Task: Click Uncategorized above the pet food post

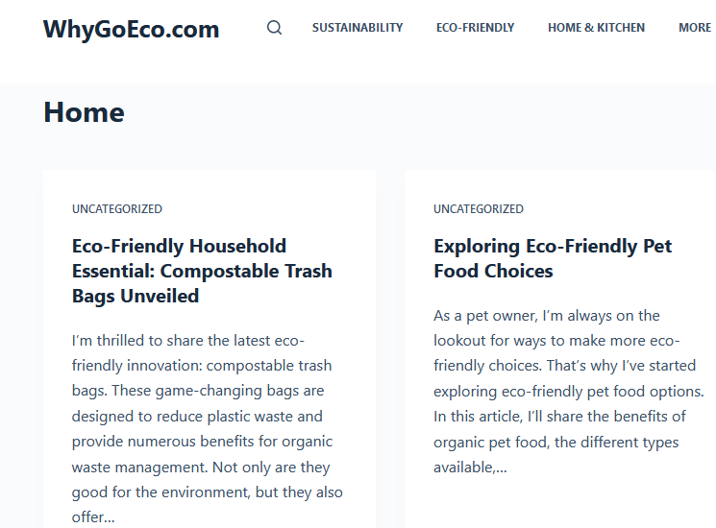Action: [x=478, y=209]
